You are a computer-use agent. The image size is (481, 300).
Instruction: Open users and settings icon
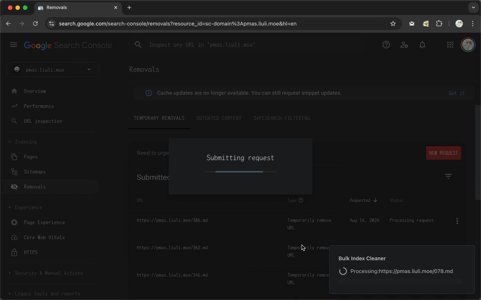[x=404, y=45]
